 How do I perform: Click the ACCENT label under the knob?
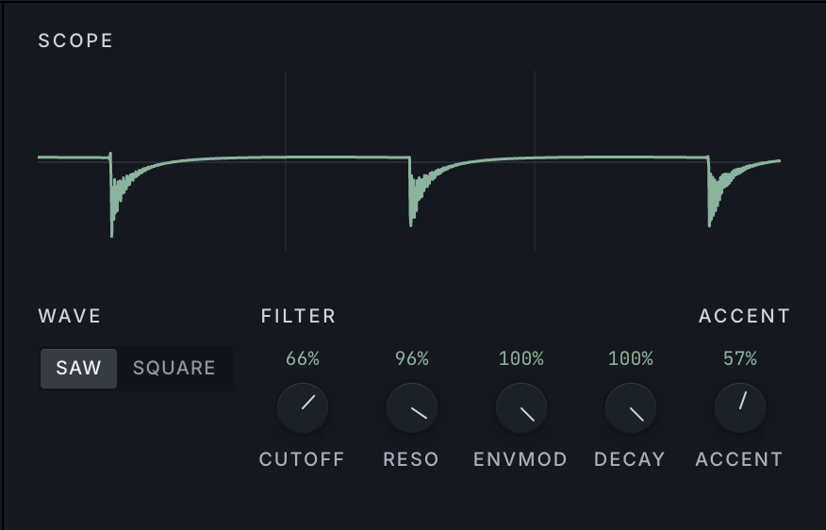click(739, 459)
